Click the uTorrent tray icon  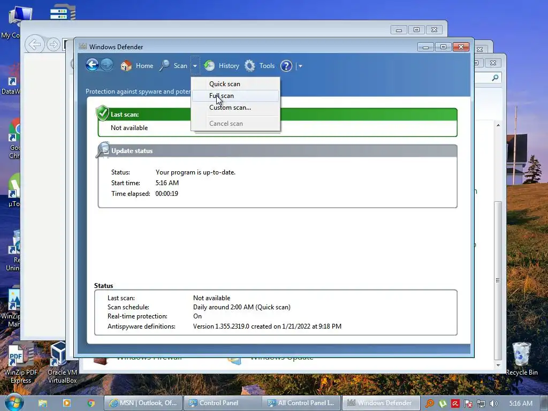(x=443, y=404)
